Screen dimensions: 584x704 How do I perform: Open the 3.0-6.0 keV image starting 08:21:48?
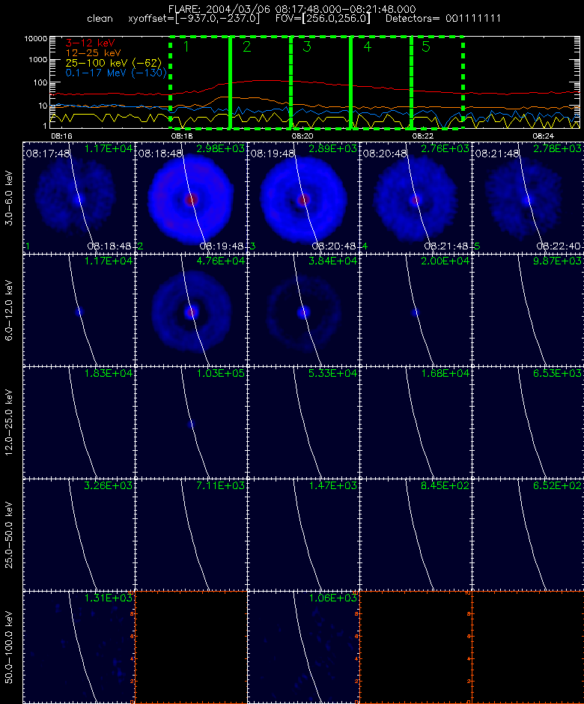point(528,198)
